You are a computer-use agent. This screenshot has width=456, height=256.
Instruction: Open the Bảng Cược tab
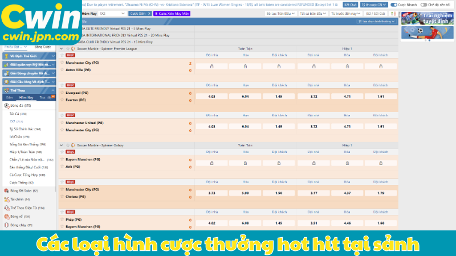(42, 47)
